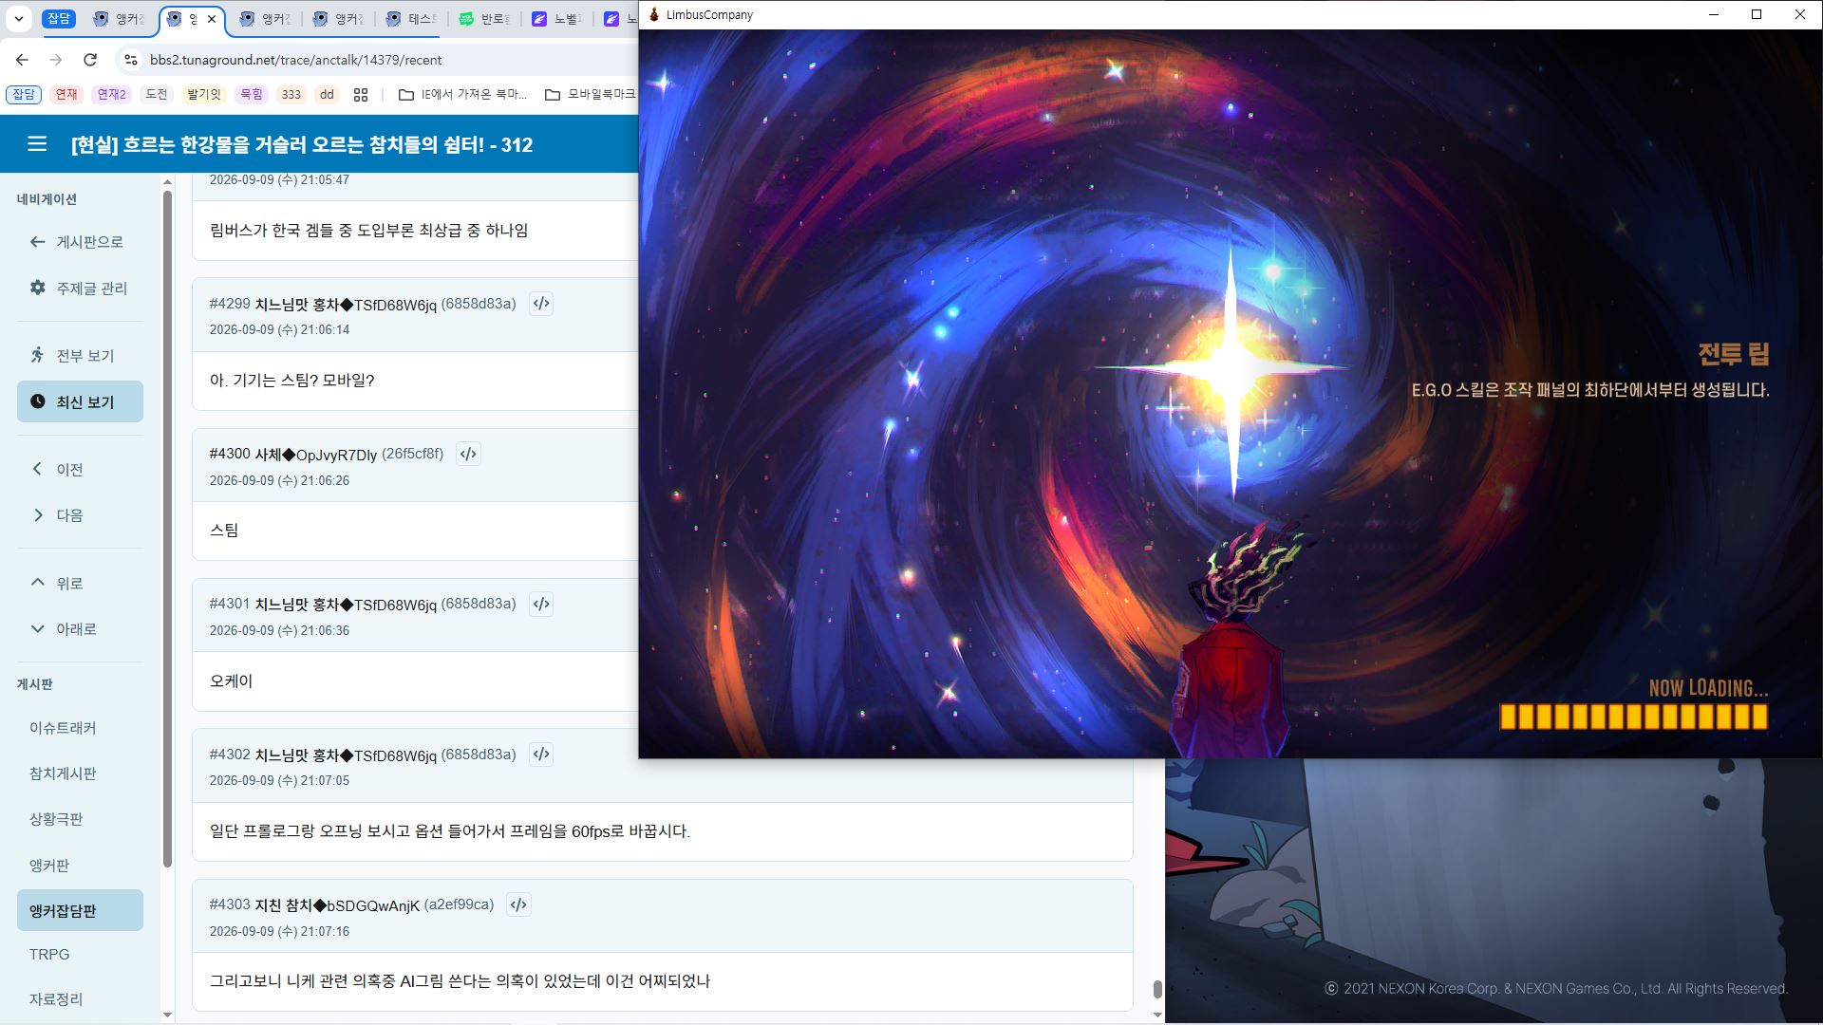
Task: Click the code icon on post #4302
Action: click(x=541, y=755)
